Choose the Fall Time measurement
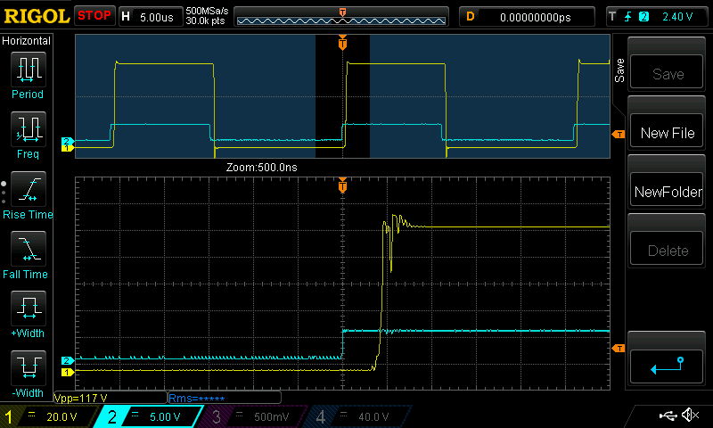The image size is (713, 428). click(28, 249)
